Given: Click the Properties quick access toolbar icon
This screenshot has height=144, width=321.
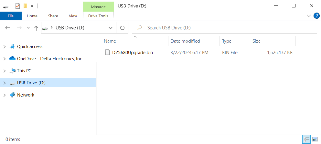Looking at the screenshot, I should click(18, 6).
